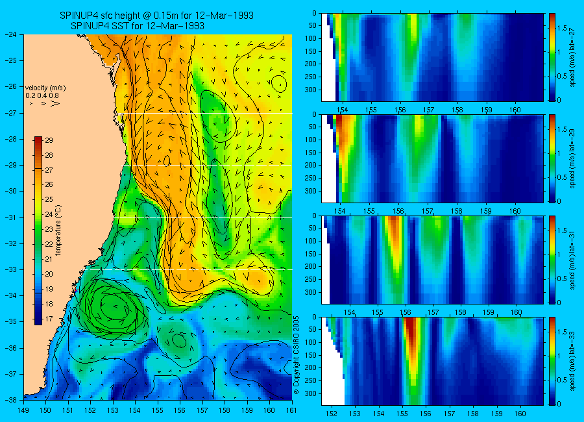Click the lat=-29 speed section plot
Viewport: 584px width, 422px height.
(432, 158)
